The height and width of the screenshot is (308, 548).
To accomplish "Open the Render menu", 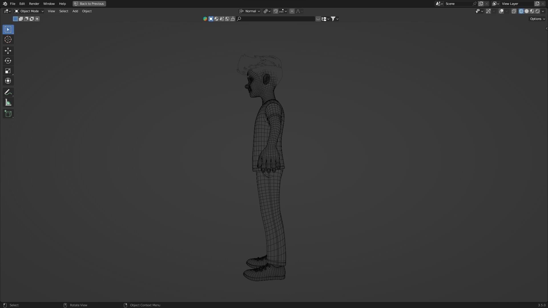I will pyautogui.click(x=34, y=4).
